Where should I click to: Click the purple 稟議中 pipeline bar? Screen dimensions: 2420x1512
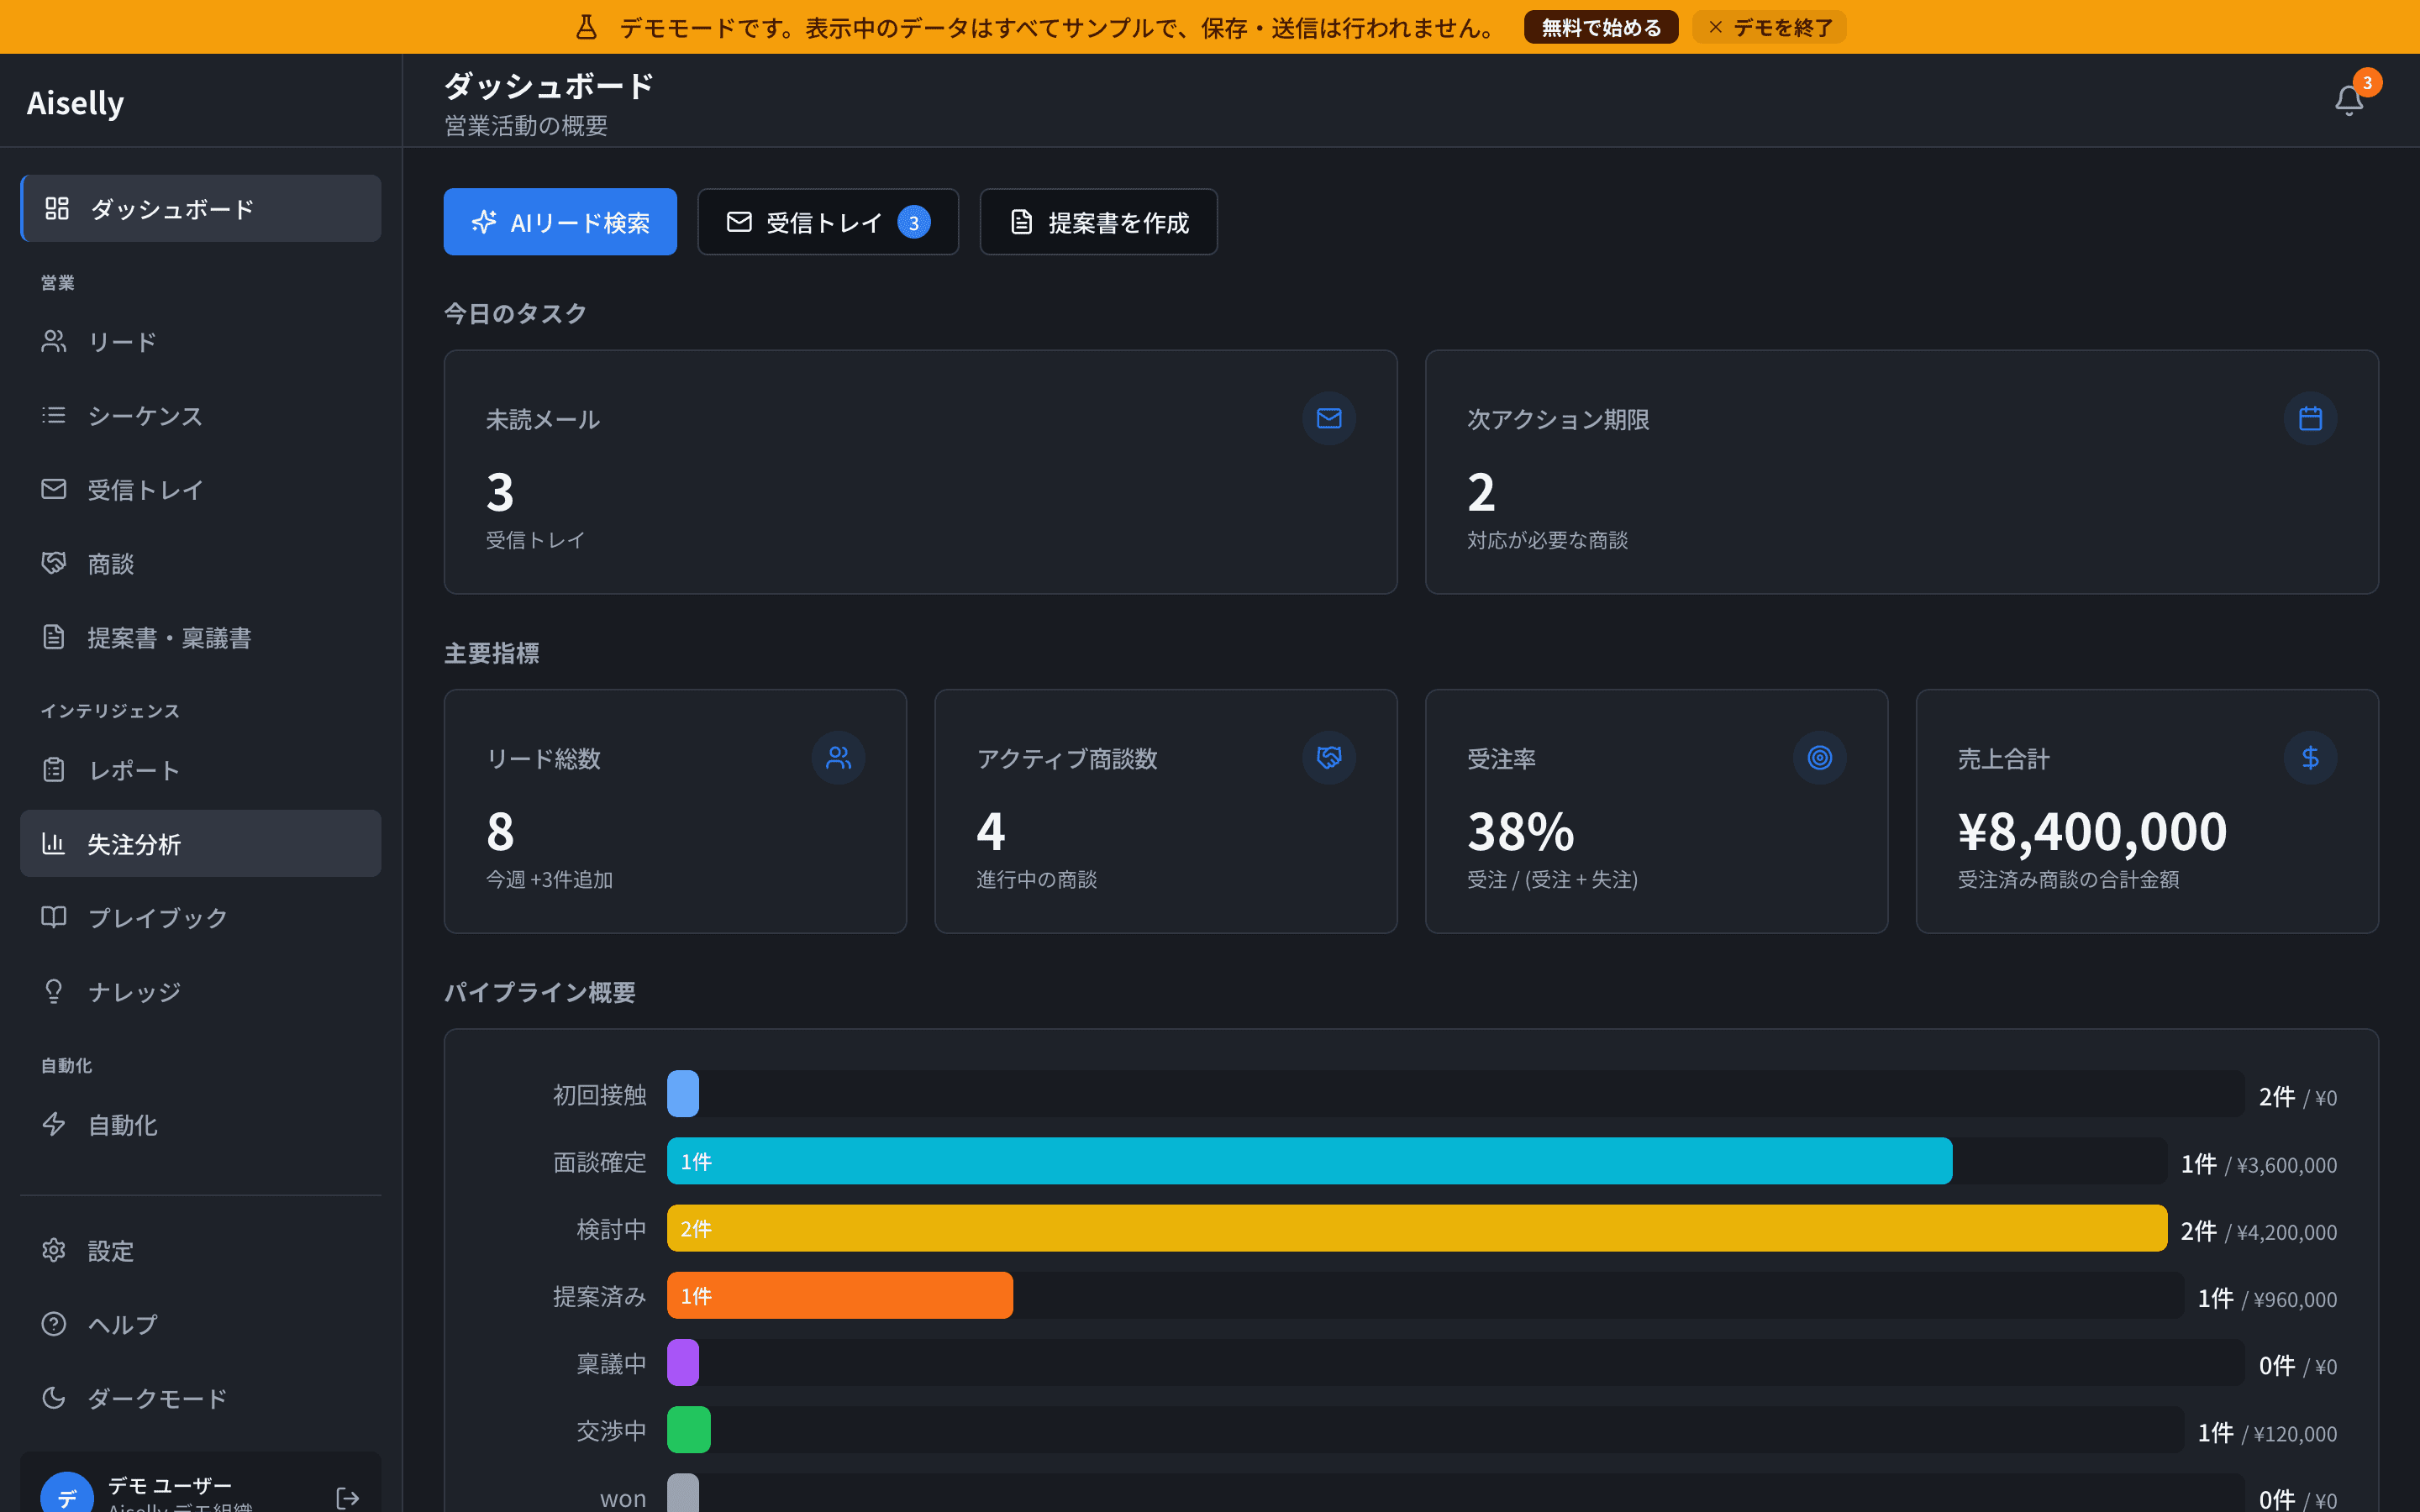click(683, 1362)
